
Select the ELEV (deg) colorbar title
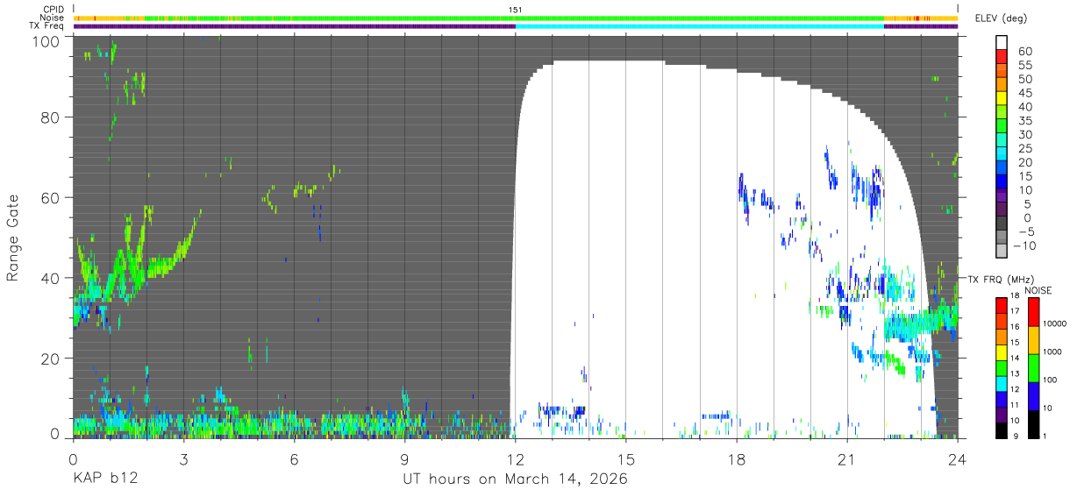coord(1000,18)
